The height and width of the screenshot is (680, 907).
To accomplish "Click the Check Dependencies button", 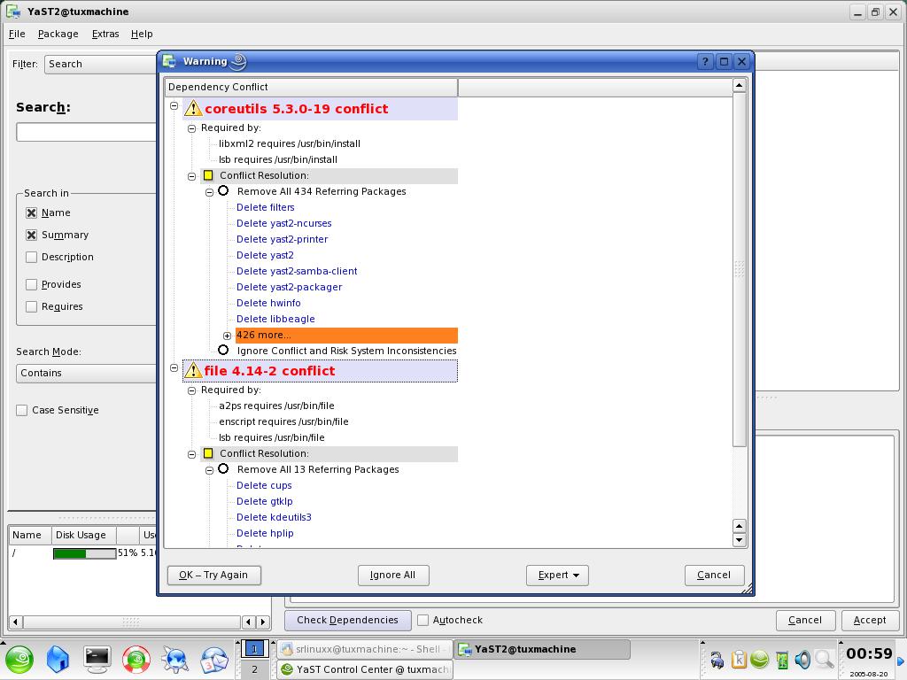I will click(347, 620).
